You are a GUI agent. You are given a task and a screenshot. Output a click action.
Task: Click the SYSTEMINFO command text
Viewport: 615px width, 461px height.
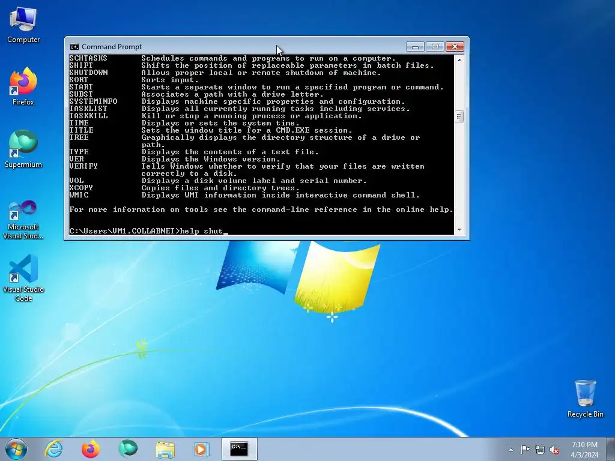point(93,101)
